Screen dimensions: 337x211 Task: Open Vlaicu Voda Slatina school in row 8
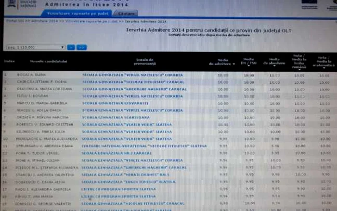tap(127, 125)
